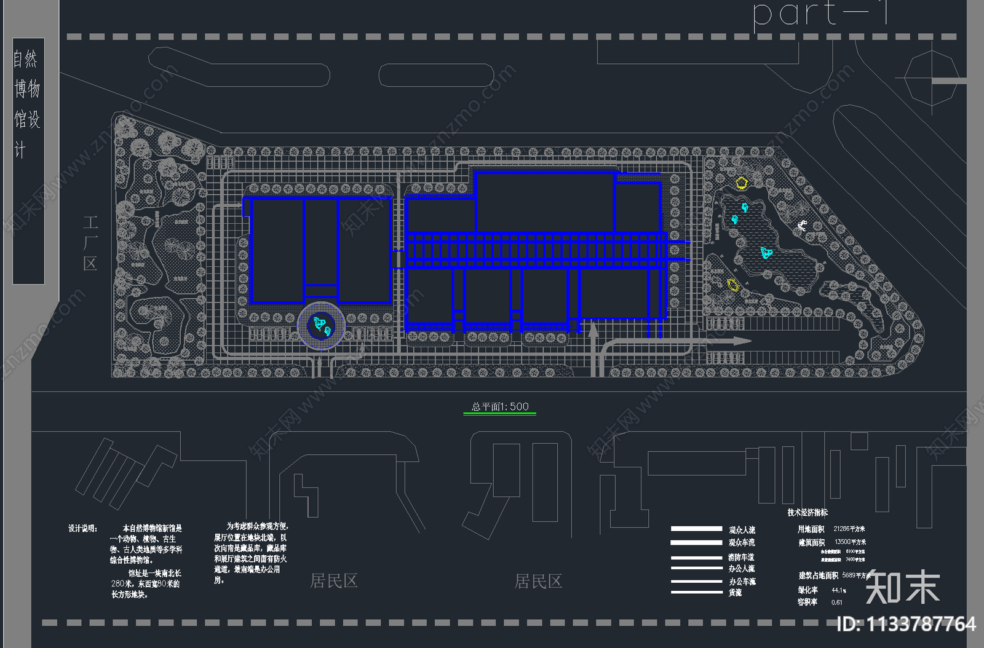Select the '建筑面积' indicator label

pos(812,543)
